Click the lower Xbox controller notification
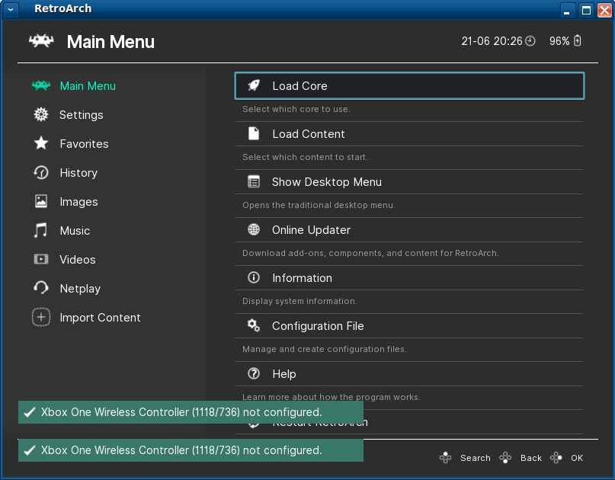 [x=191, y=450]
